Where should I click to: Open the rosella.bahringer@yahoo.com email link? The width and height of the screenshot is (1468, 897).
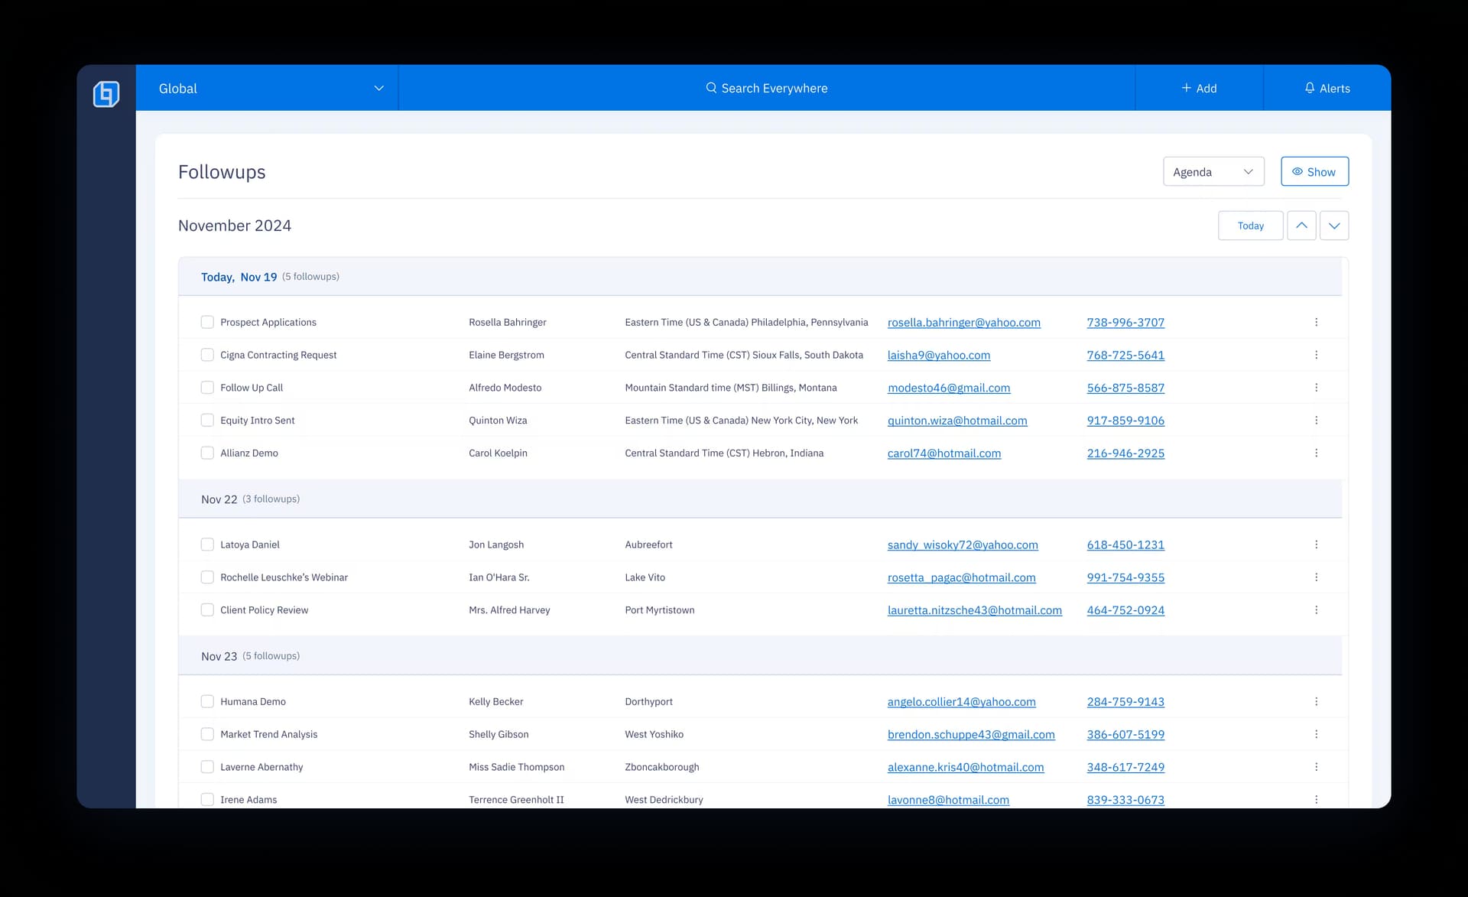(x=963, y=323)
